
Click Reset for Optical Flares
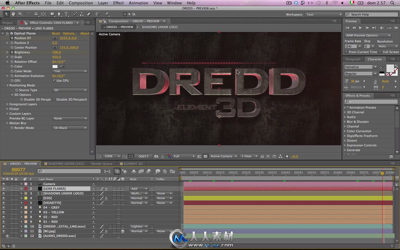pyautogui.click(x=56, y=33)
